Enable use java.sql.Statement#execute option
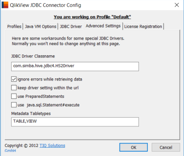This screenshot has height=156, width=184. [14, 105]
